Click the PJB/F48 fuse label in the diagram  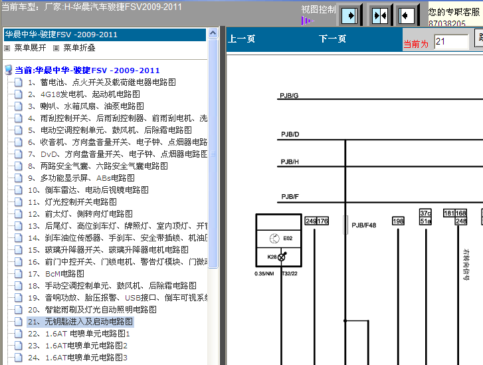[364, 225]
